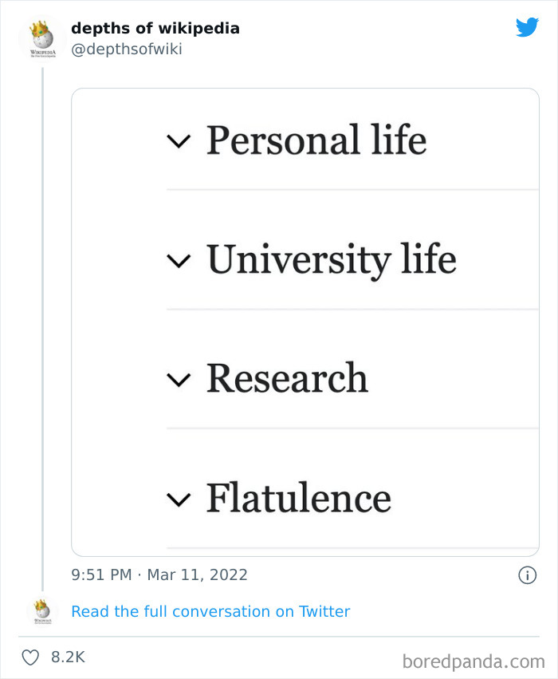Click the boredpanda.com watermark
558x679 pixels.
474,661
